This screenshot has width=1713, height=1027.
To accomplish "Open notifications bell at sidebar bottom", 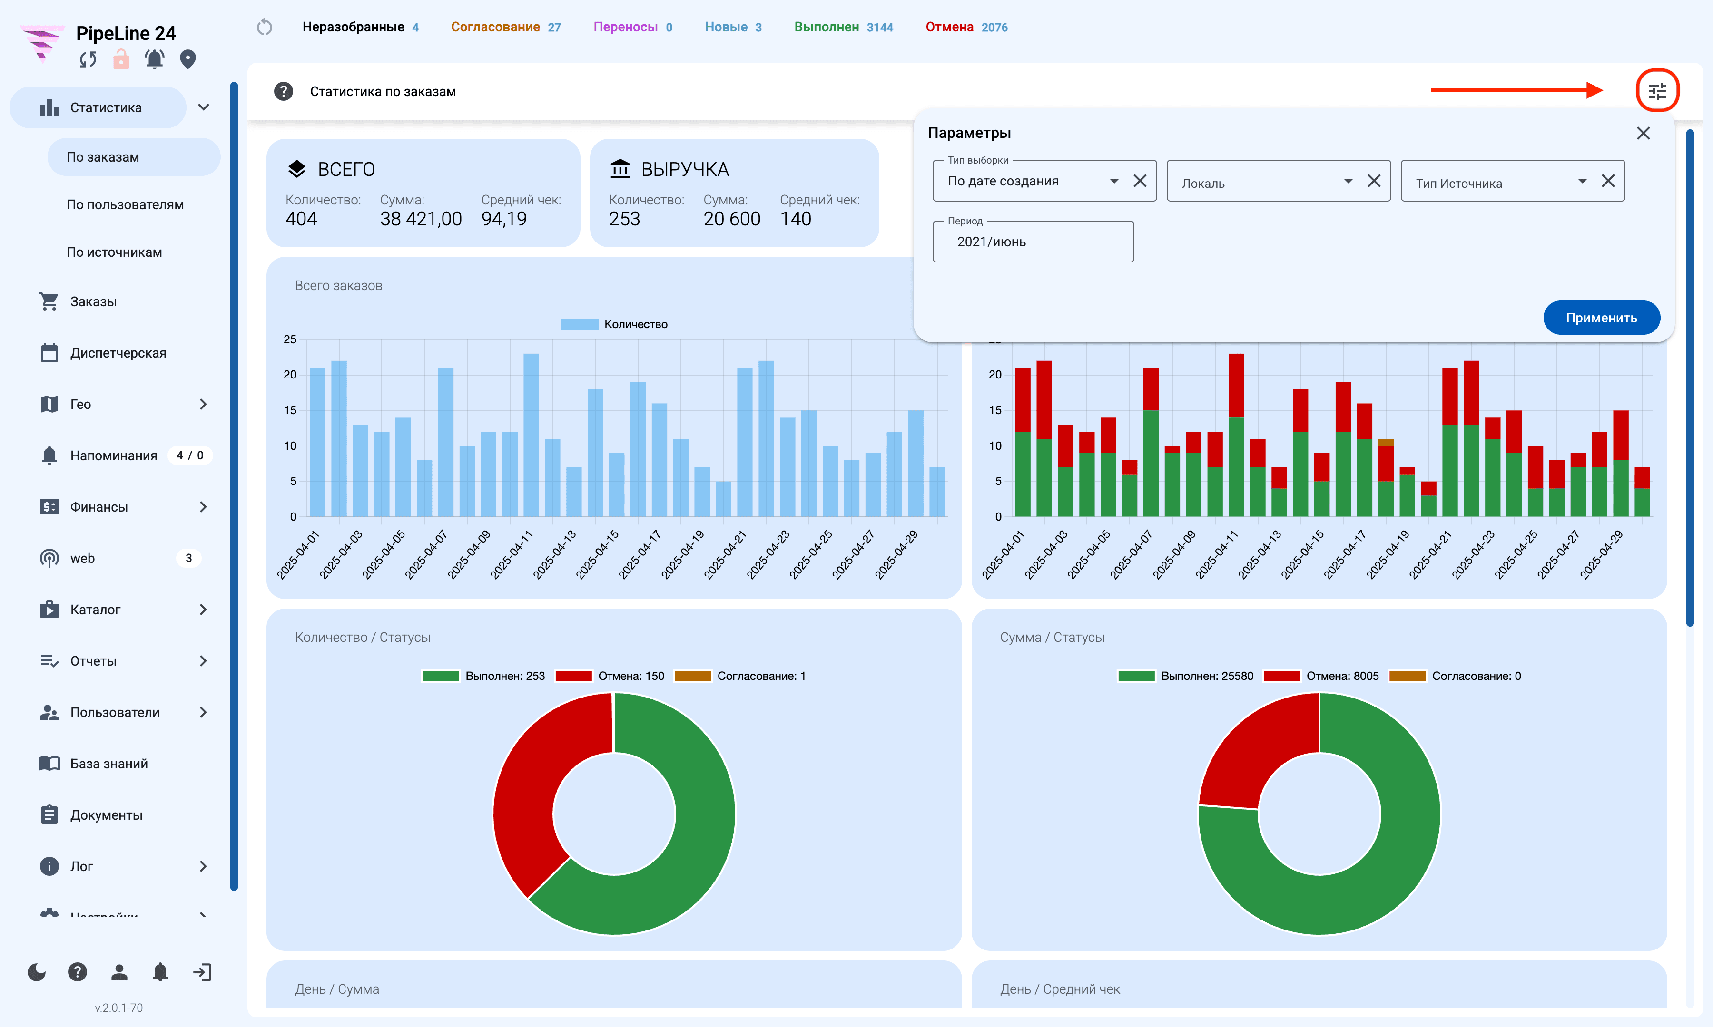I will coord(160,972).
